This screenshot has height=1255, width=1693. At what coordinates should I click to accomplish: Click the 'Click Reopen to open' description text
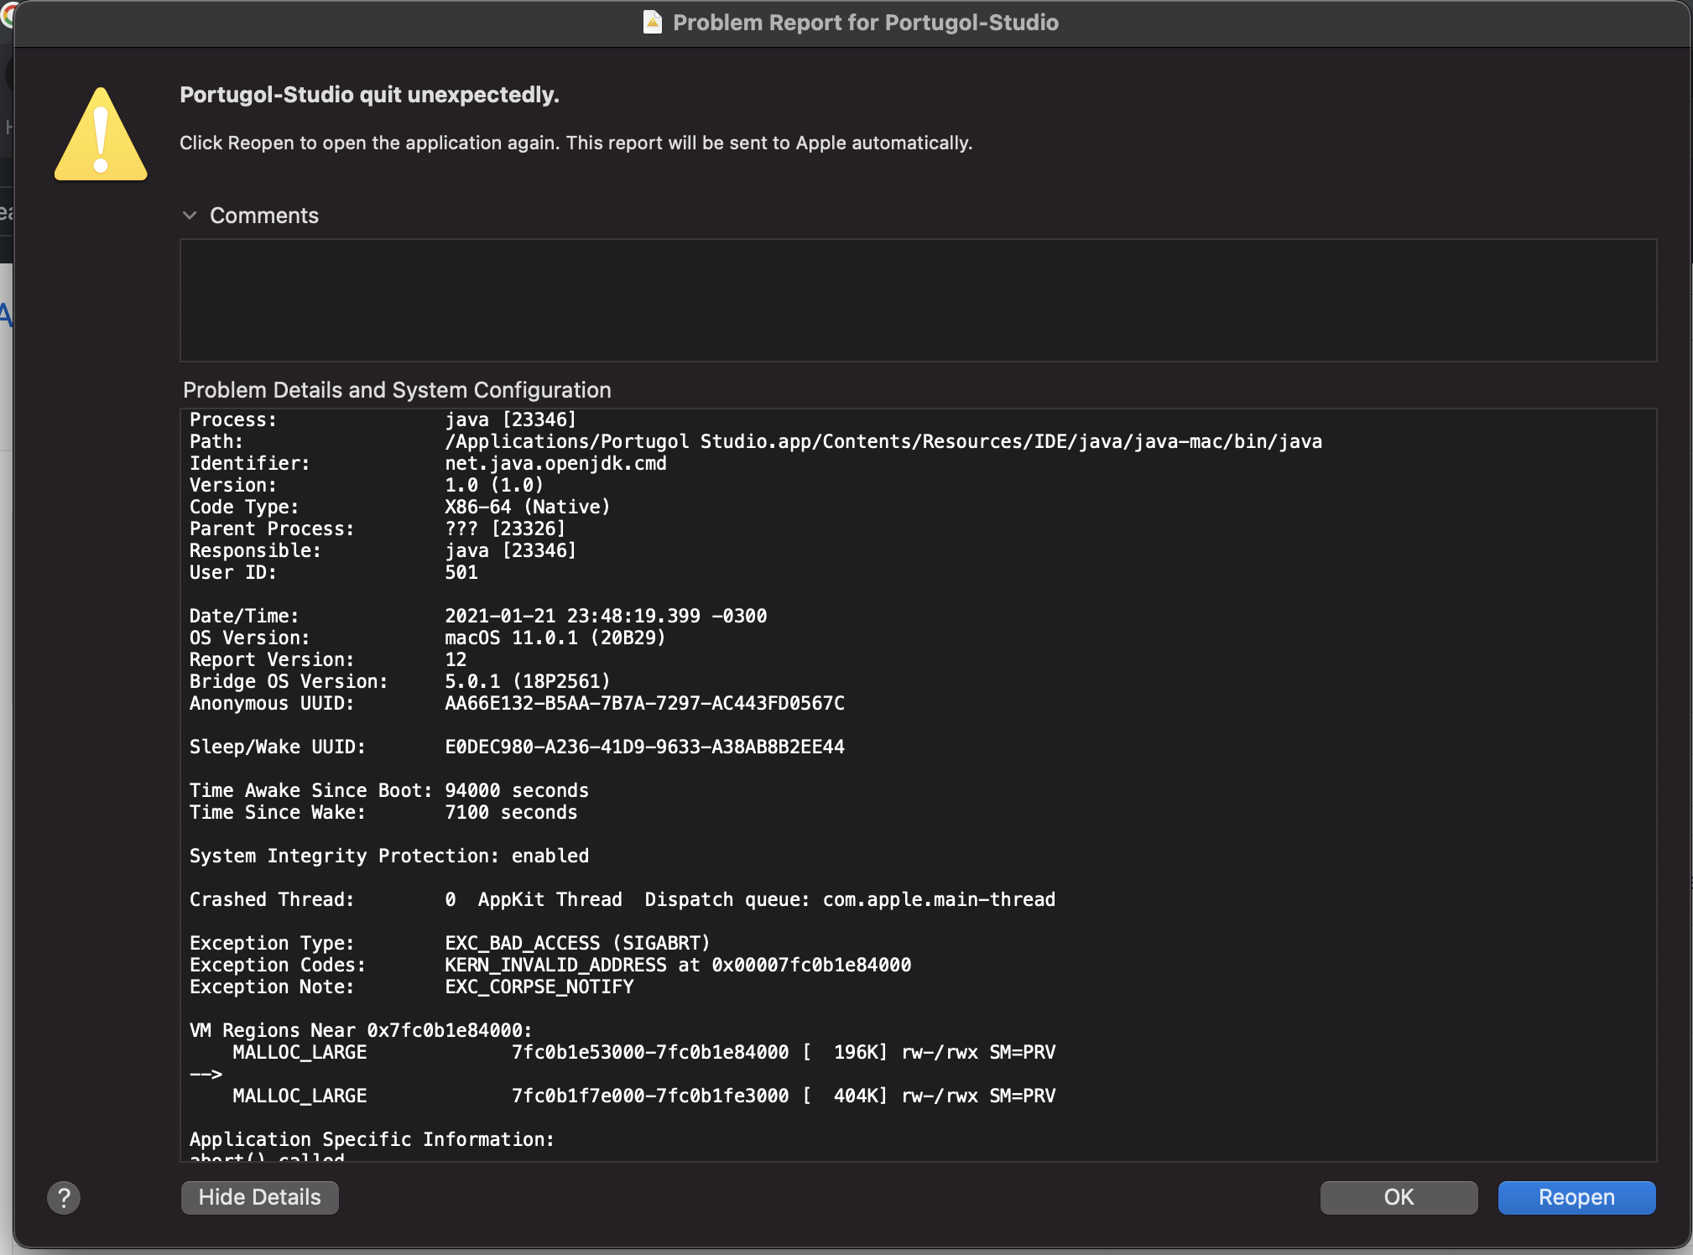tap(576, 143)
